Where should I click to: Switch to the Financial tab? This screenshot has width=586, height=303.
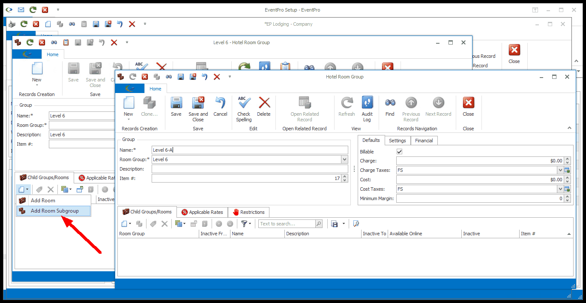[424, 141]
